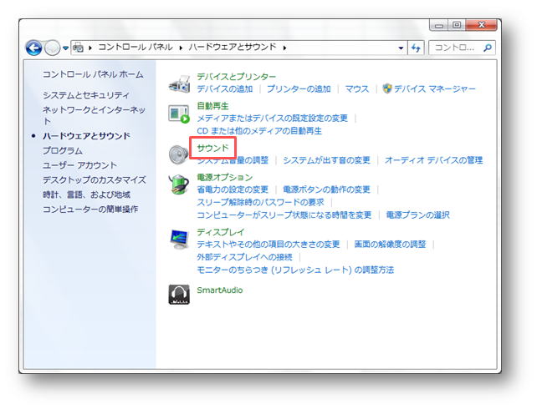Click the shield icon beside デバイス マネージャー
Screen dimensions: 537x409
387,88
